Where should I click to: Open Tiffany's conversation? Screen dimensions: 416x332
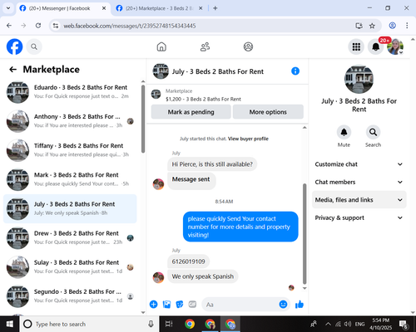(x=70, y=150)
